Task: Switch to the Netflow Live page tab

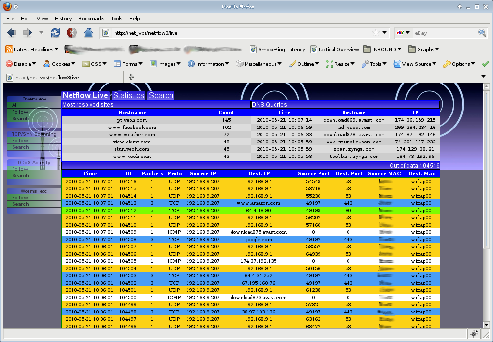Action: 86,95
